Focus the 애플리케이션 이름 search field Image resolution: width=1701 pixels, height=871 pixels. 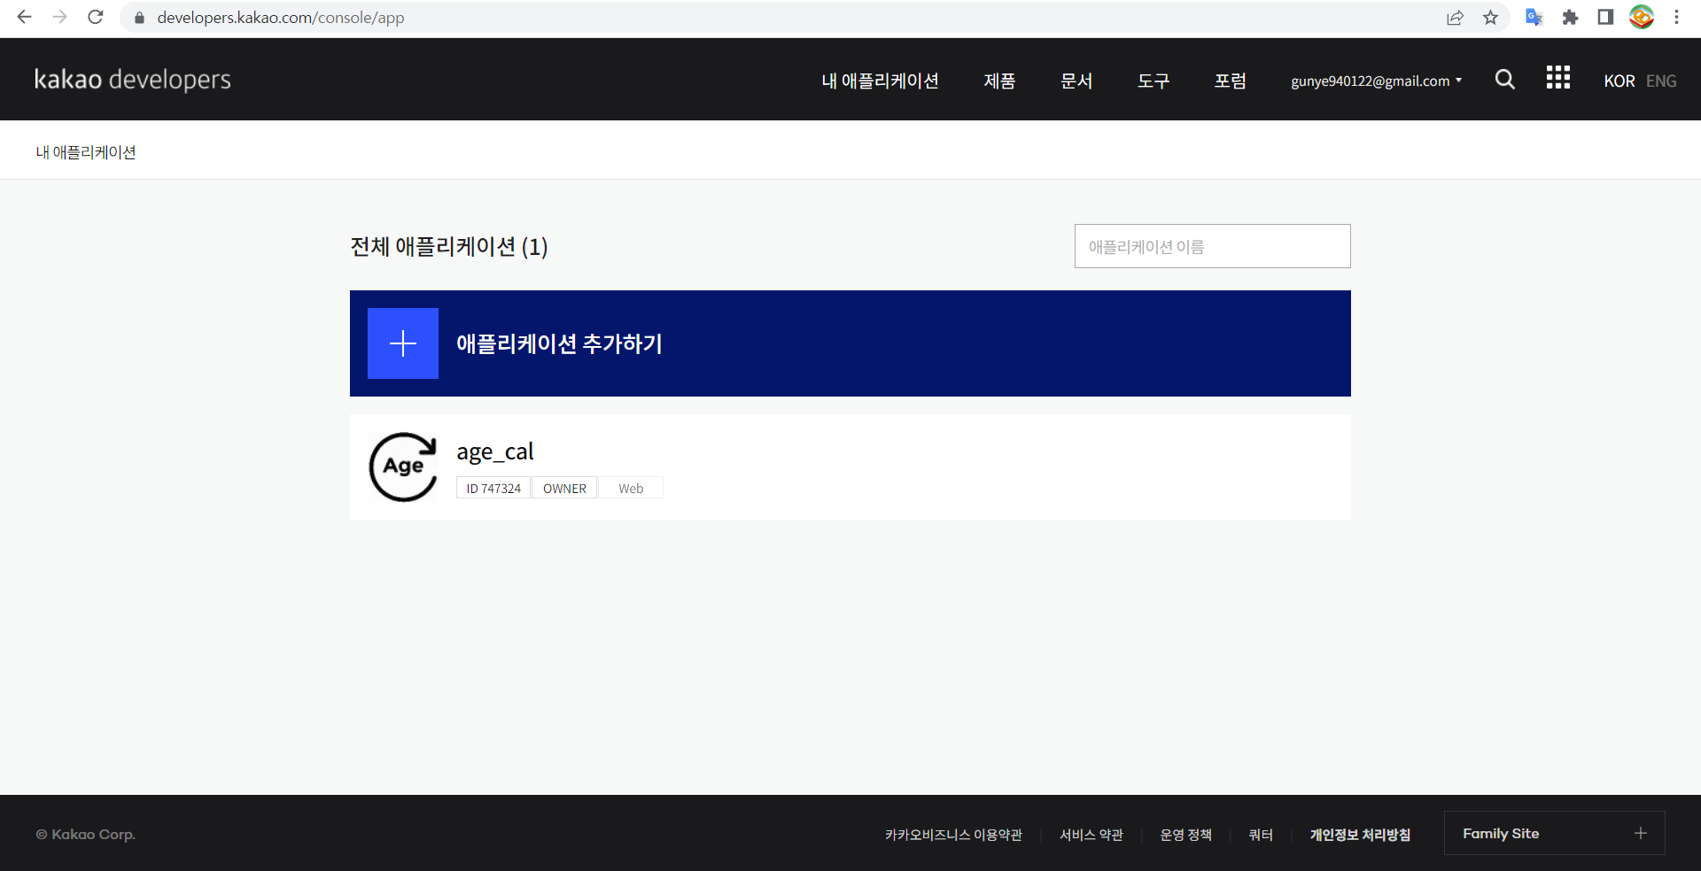pos(1213,246)
